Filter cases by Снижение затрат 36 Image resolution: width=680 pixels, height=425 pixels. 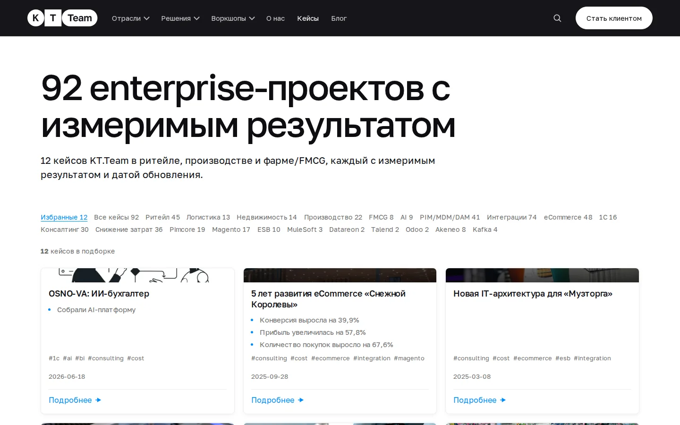129,229
